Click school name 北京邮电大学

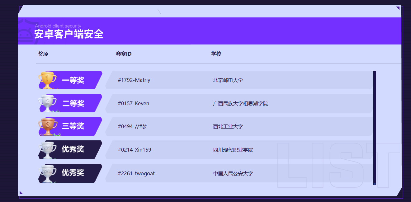point(228,80)
